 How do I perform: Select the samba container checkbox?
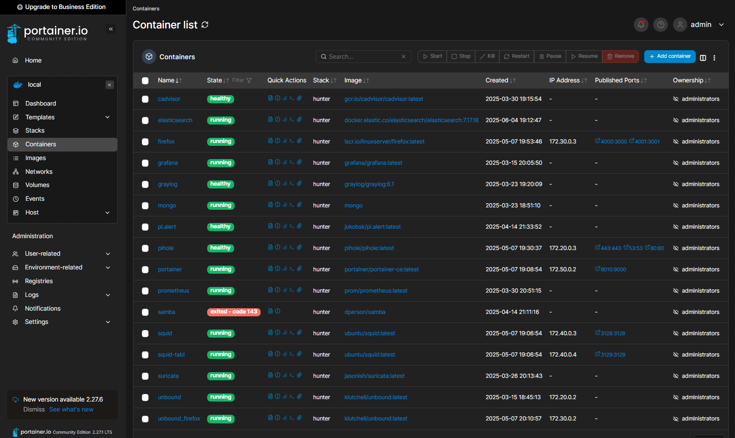click(145, 312)
